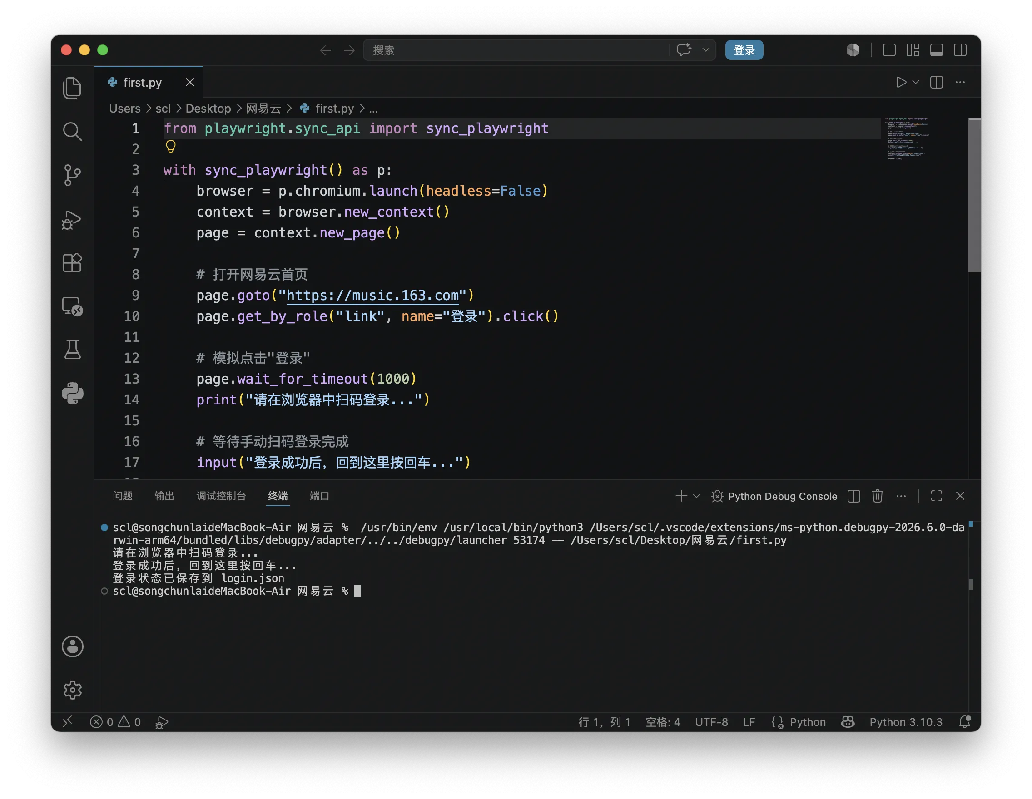Click the new terminal plus icon
Viewport: 1032px width, 799px height.
(681, 496)
